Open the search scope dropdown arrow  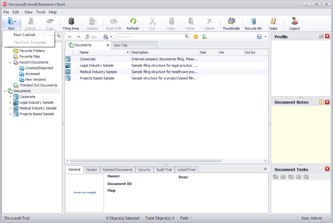coord(111,37)
